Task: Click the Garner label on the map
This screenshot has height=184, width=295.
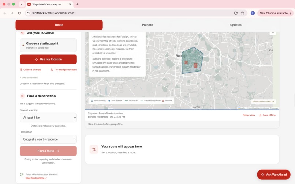Action: [x=196, y=107]
